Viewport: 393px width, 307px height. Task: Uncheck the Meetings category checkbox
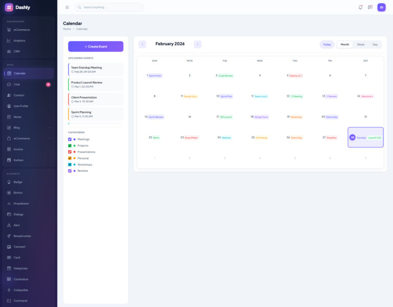(x=70, y=139)
